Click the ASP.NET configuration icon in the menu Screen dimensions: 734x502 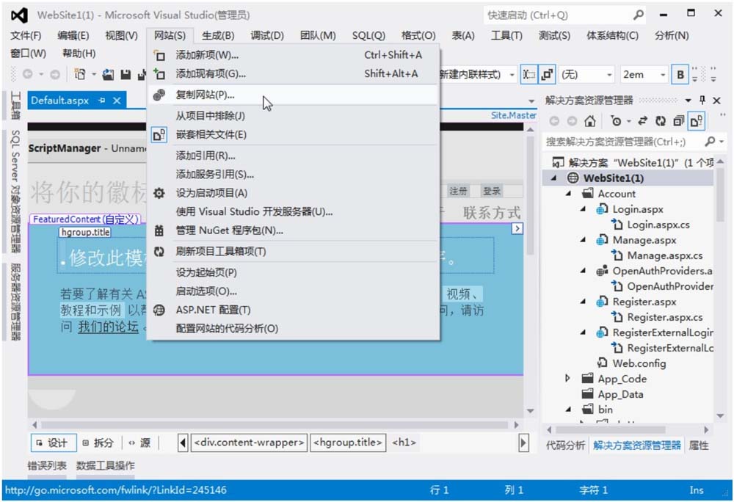[159, 310]
